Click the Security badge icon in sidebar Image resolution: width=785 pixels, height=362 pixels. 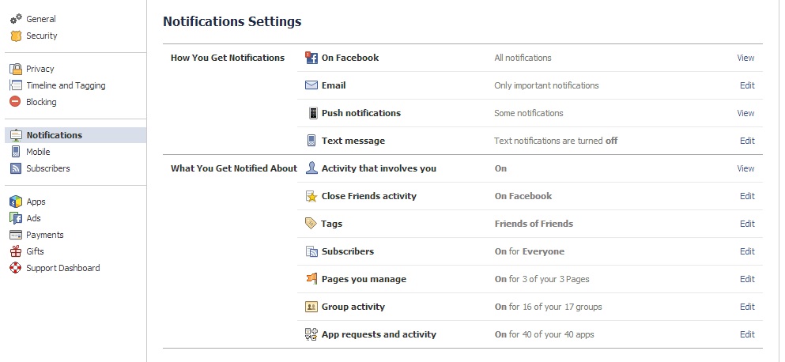coord(16,36)
